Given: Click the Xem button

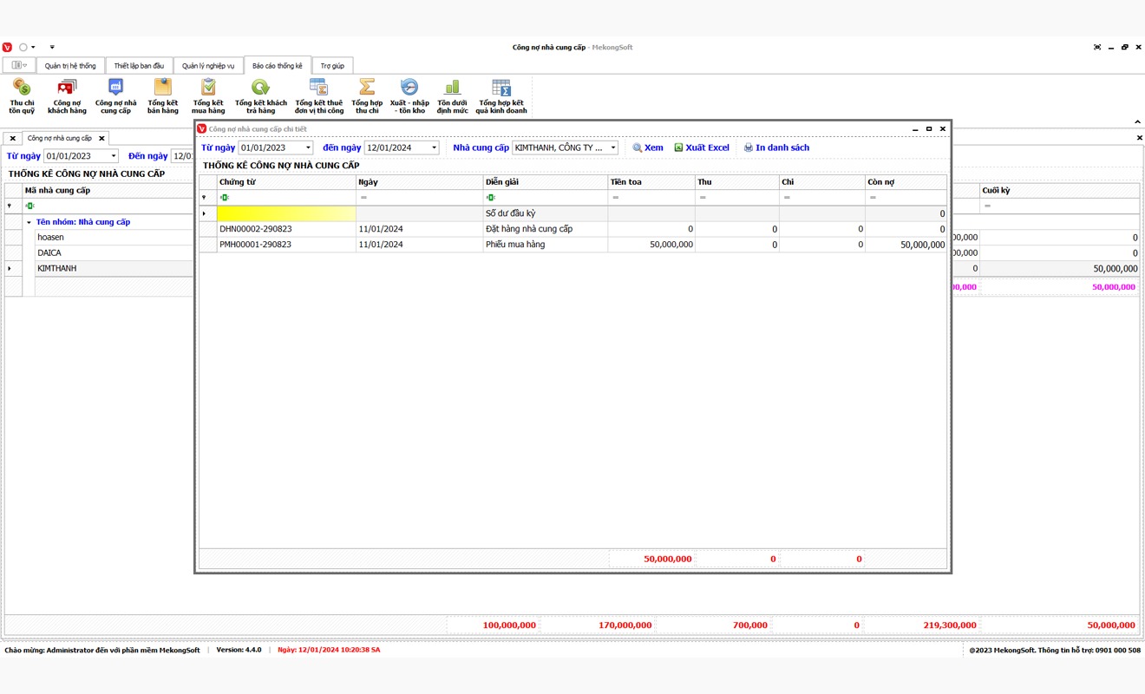Looking at the screenshot, I should (648, 148).
